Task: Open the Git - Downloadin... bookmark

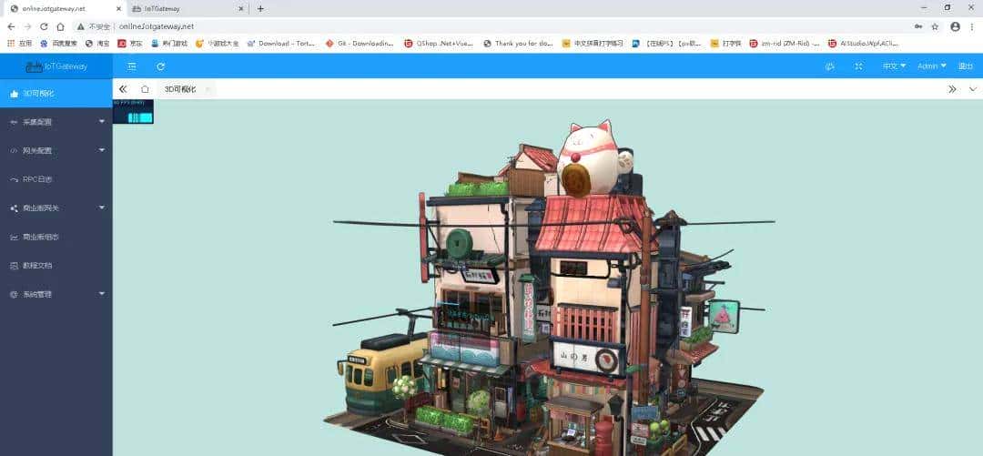Action: pyautogui.click(x=360, y=44)
